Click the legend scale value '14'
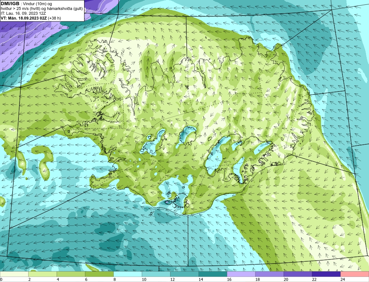Screen dimensions: 369x282 click(201, 279)
